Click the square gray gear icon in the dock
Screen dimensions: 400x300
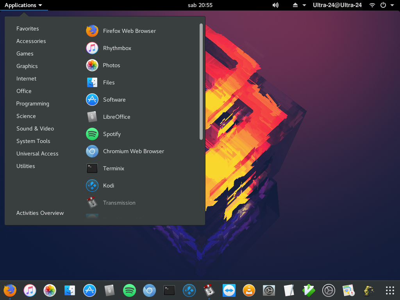point(269,290)
